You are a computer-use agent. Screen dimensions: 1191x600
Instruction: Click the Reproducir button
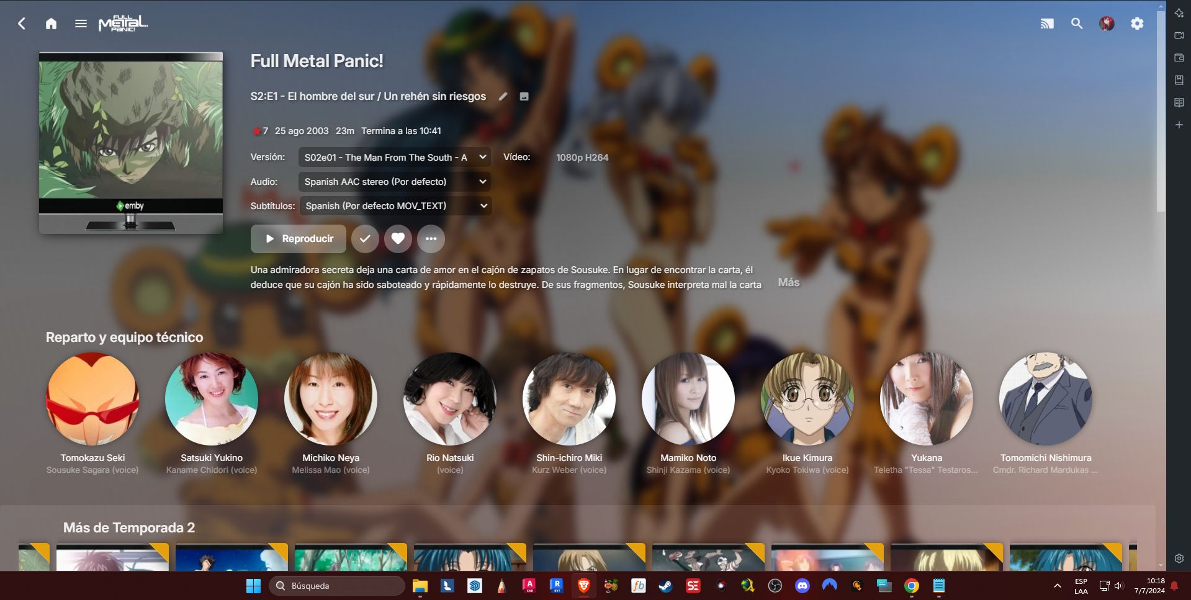pos(299,239)
